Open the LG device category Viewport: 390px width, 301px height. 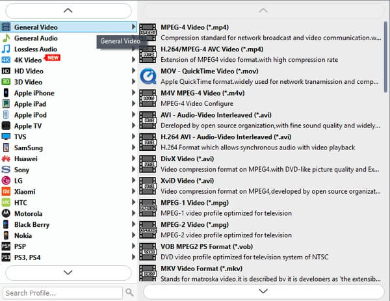69,180
